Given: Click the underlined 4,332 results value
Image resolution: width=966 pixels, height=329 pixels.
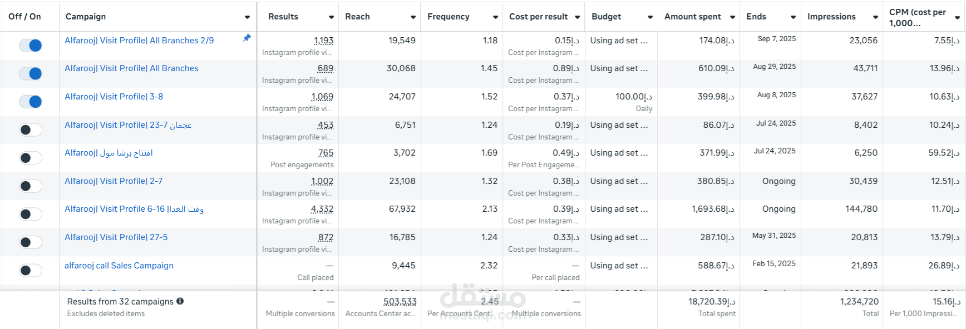Looking at the screenshot, I should pyautogui.click(x=322, y=209).
